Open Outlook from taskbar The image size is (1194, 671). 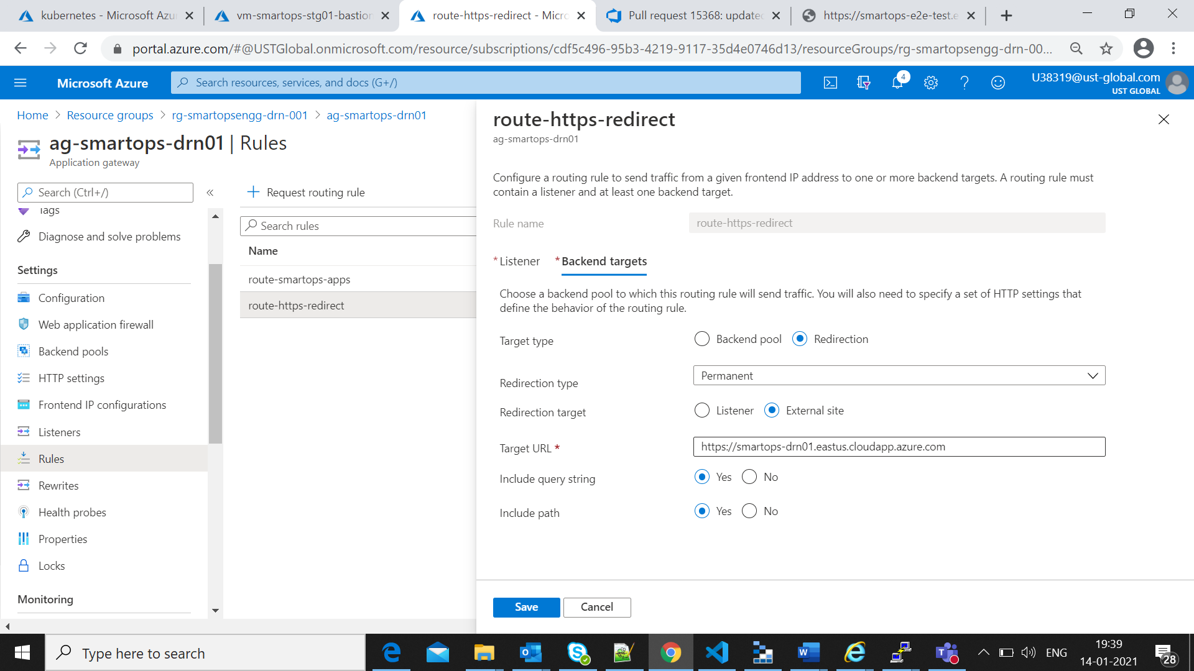[x=530, y=652]
